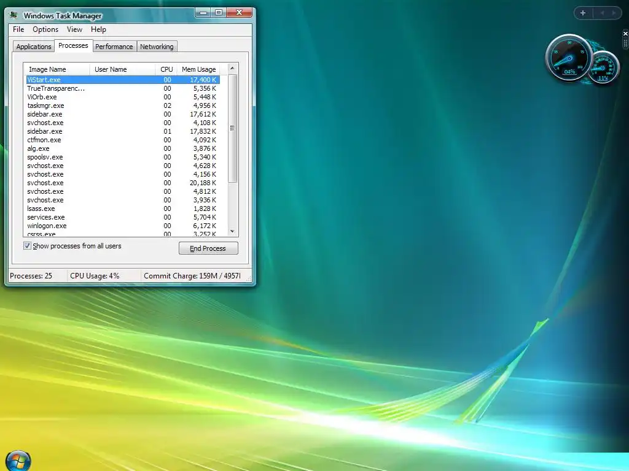Select the Processes tab

click(x=73, y=45)
